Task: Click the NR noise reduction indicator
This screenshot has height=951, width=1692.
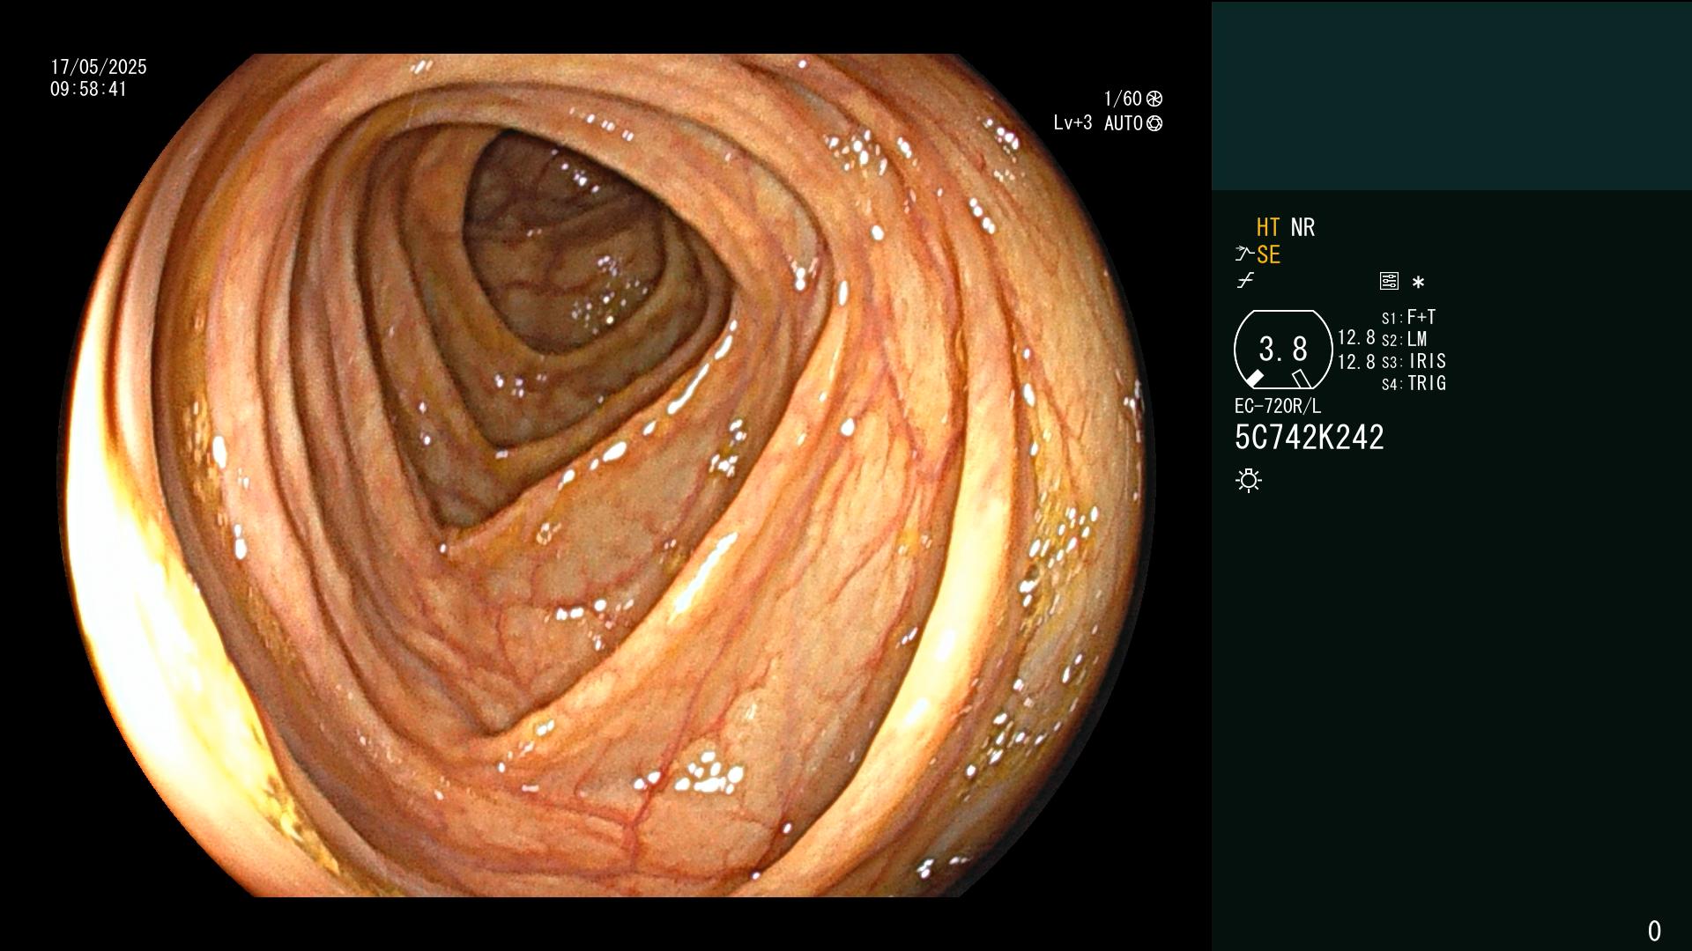Action: click(1302, 227)
